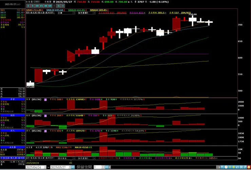
Task: Select the arrow cursor tool
Action: (x=222, y=167)
